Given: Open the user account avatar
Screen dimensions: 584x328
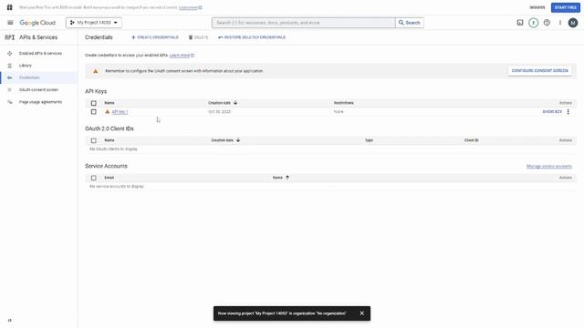Looking at the screenshot, I should (x=573, y=23).
